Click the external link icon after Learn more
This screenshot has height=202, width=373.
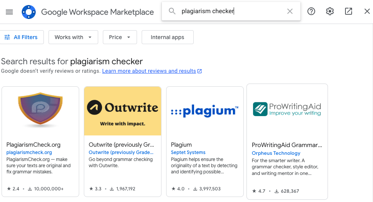(200, 71)
